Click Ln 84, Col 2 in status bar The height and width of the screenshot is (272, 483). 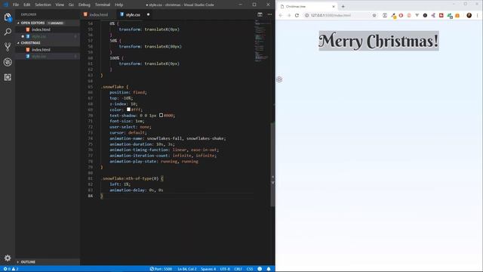click(x=186, y=269)
